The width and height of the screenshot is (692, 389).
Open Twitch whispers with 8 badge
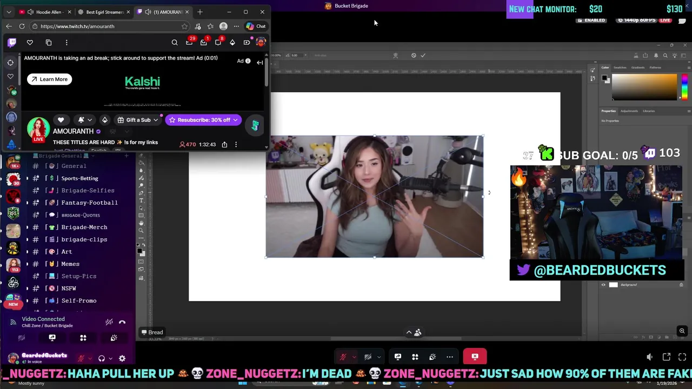[x=218, y=42]
